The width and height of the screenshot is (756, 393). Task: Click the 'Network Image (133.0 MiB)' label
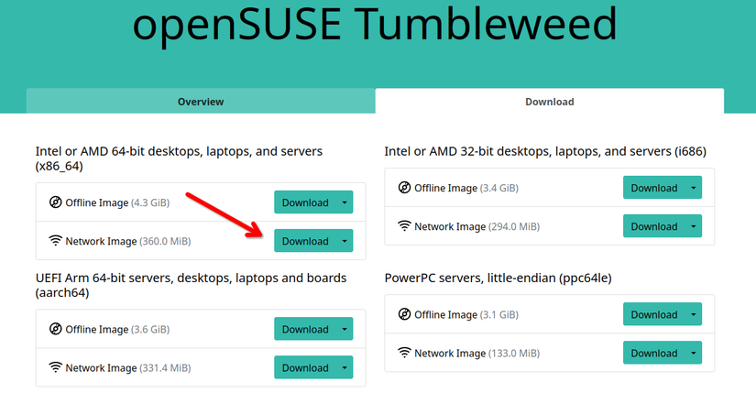(477, 354)
